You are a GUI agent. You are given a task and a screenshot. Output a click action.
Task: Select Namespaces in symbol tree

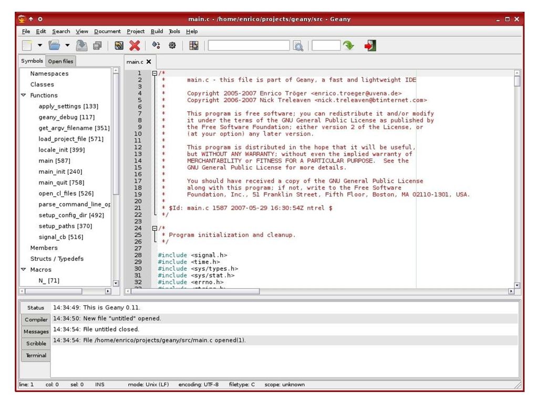[x=49, y=73]
